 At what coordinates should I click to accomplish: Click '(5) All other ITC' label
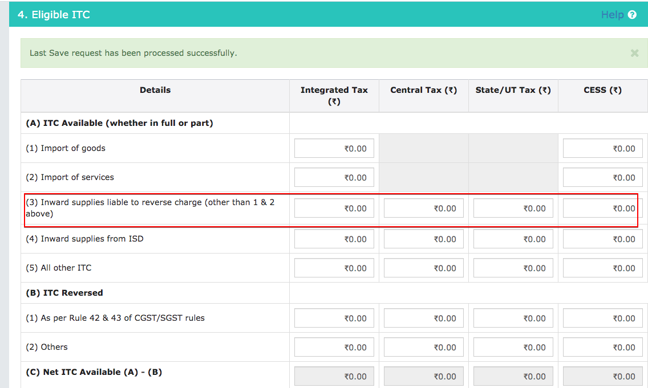click(59, 268)
